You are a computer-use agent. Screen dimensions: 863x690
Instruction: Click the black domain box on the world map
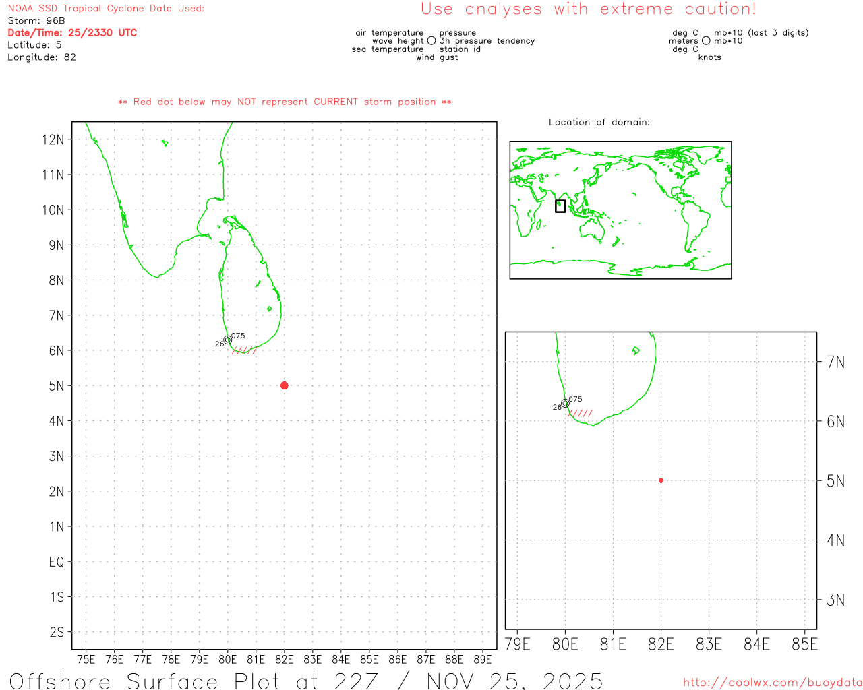pyautogui.click(x=560, y=206)
